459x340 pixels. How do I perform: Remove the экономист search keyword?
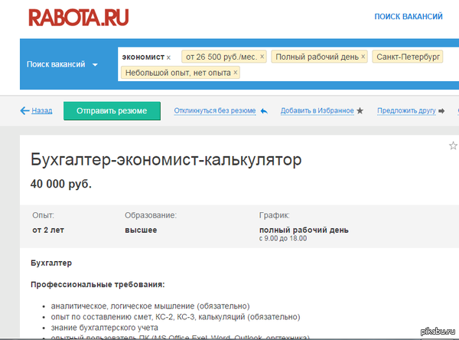click(168, 57)
